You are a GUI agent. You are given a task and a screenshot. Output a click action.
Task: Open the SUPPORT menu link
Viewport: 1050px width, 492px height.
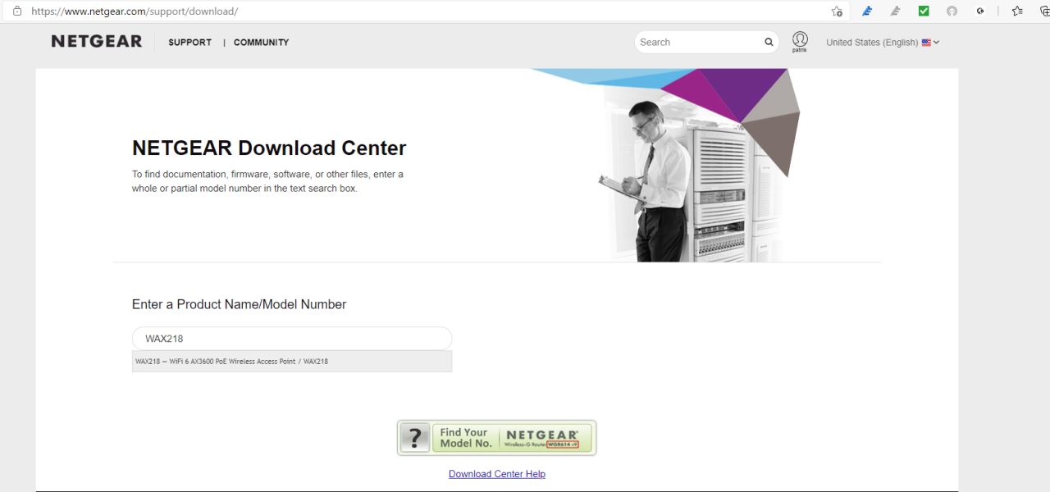(189, 43)
